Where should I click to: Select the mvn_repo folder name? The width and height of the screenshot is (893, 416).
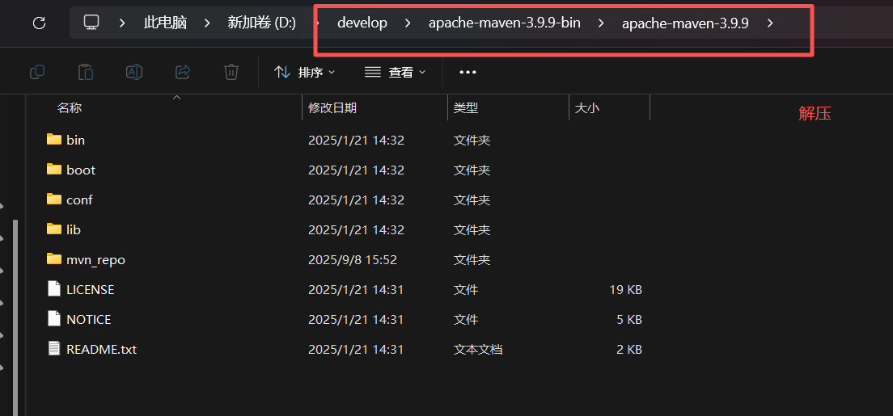[x=95, y=259]
